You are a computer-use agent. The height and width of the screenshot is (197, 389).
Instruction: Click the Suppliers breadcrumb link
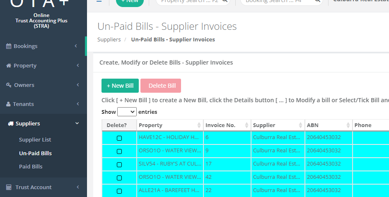pos(109,40)
